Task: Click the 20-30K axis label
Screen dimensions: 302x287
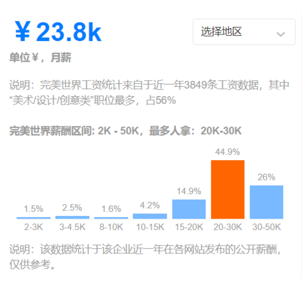Action: (x=228, y=227)
